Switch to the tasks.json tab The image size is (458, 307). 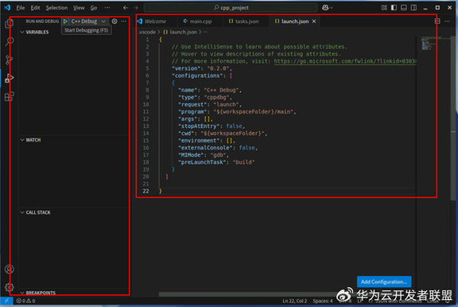click(x=246, y=21)
